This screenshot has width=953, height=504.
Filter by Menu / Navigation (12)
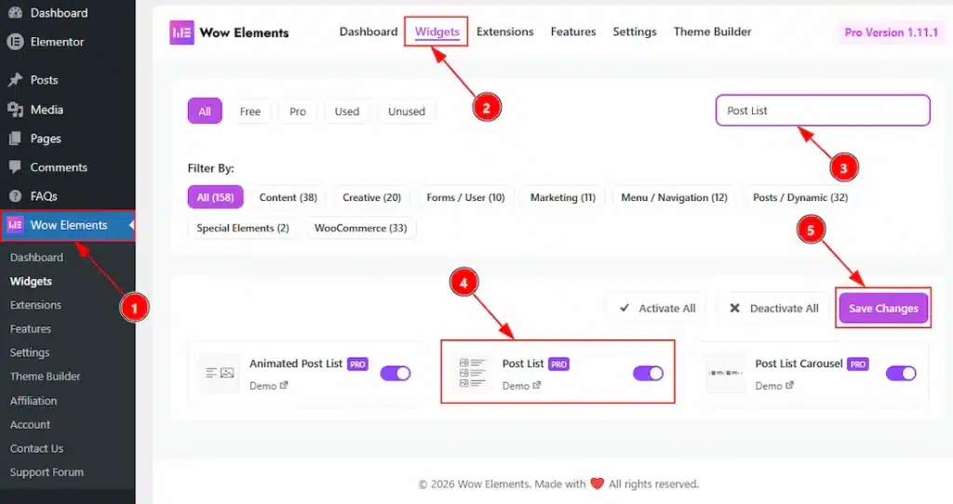[x=674, y=197]
